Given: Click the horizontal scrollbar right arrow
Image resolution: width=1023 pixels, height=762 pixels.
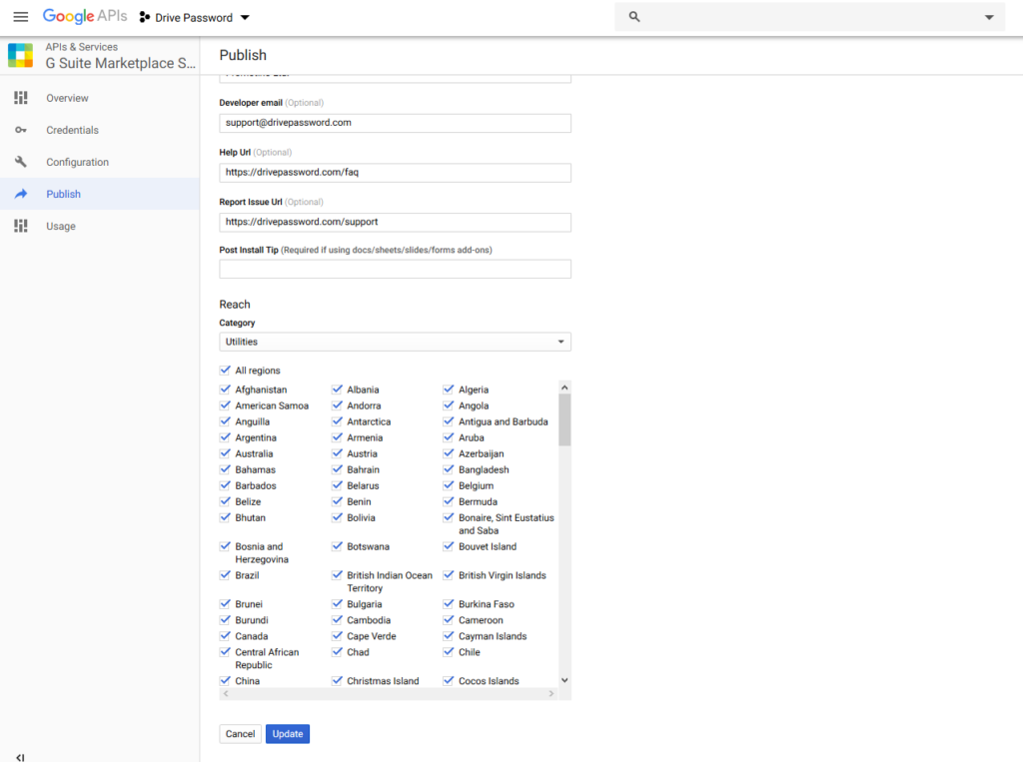Looking at the screenshot, I should click(x=551, y=693).
